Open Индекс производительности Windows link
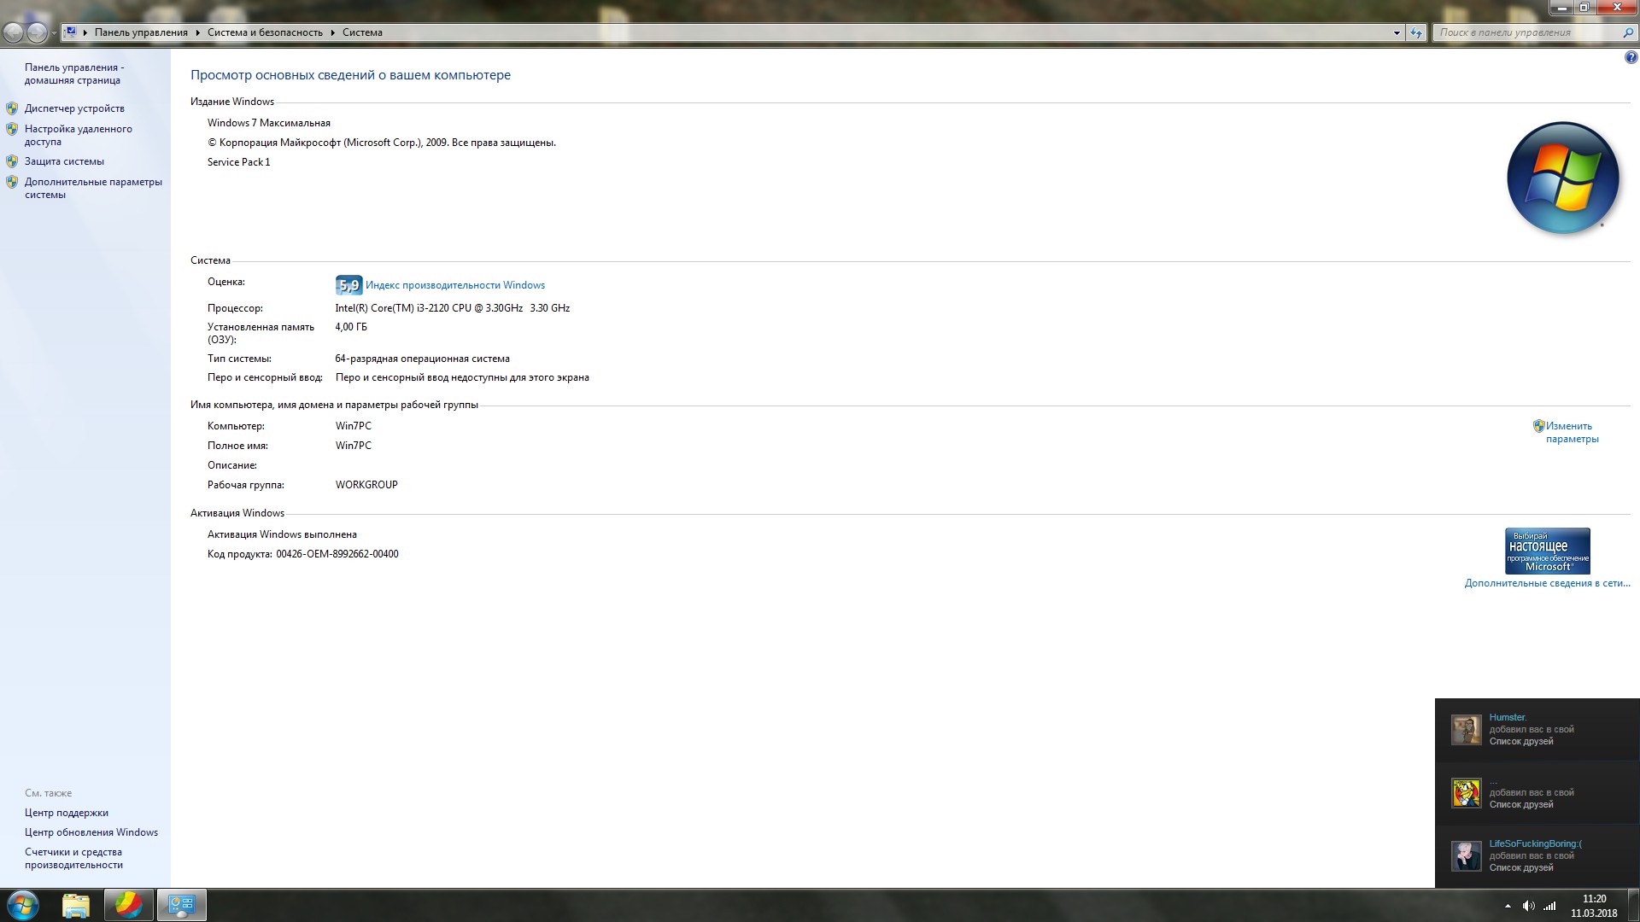 [455, 285]
